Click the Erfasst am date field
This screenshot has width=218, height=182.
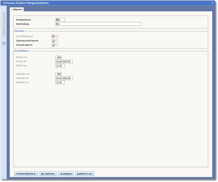coord(64,61)
